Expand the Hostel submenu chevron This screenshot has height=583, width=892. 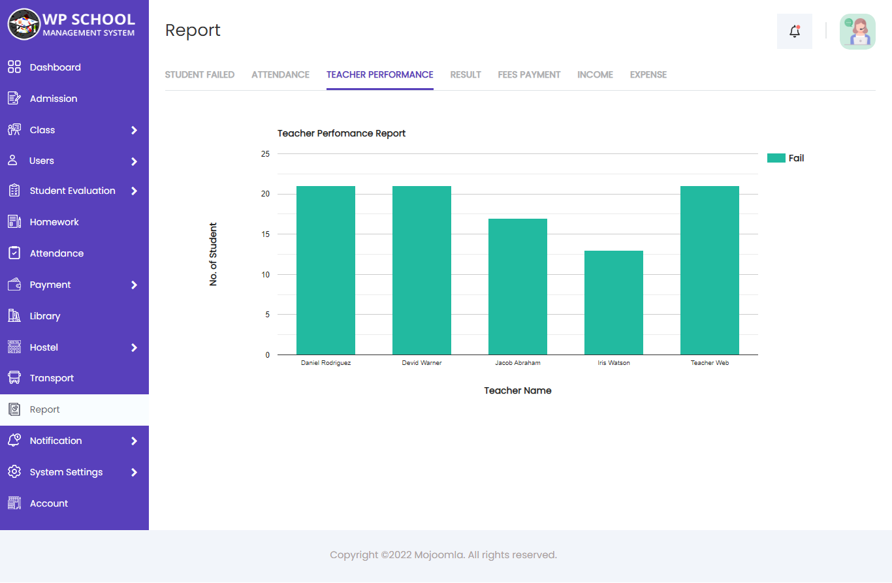click(134, 348)
